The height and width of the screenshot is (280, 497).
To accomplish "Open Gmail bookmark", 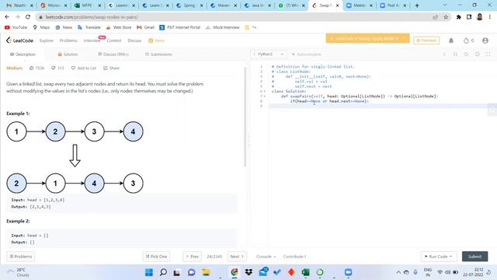I will point(145,28).
